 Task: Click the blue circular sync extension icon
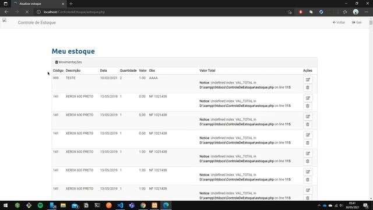[321, 12]
